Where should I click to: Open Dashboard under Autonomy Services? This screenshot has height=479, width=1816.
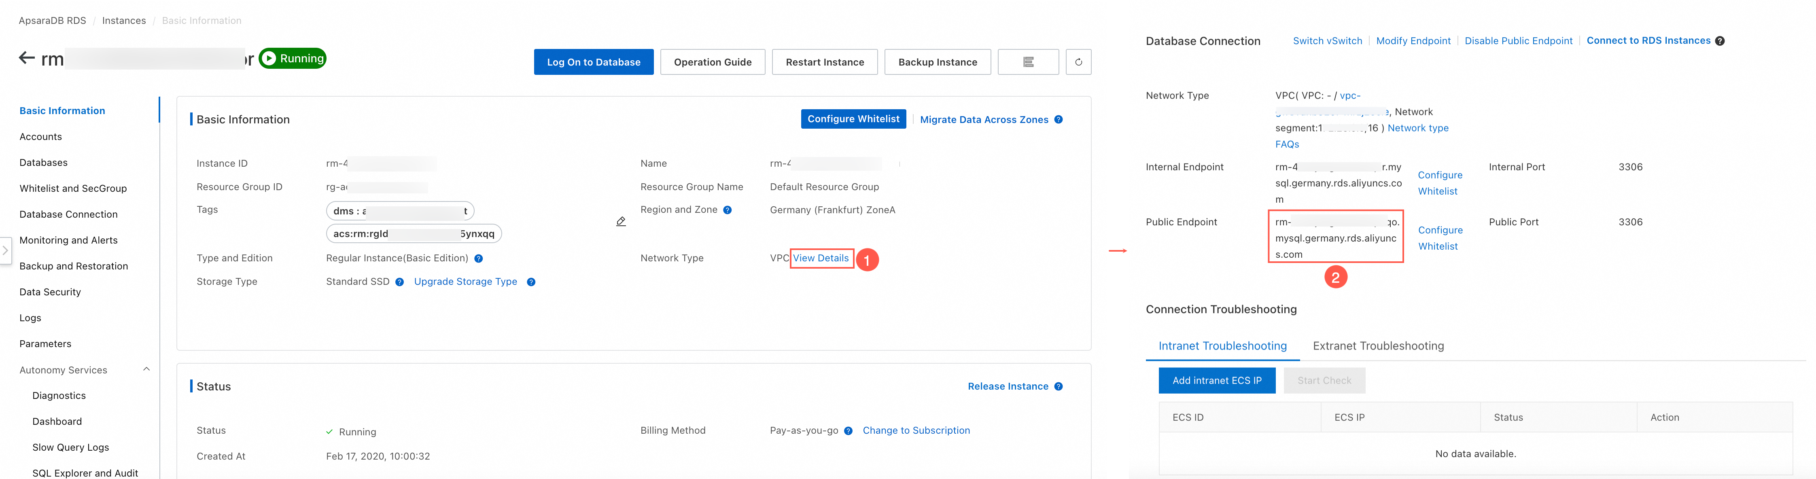[57, 422]
